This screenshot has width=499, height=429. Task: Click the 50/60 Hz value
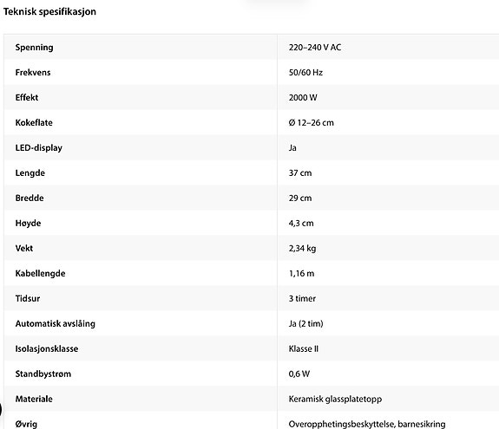(305, 73)
